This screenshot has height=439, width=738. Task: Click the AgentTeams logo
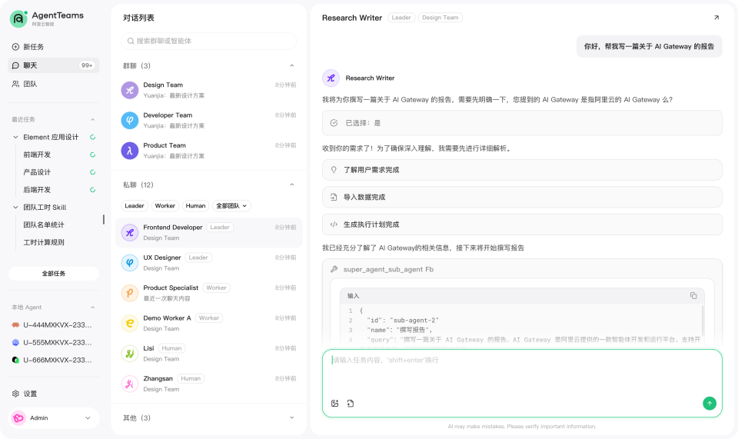coord(18,18)
